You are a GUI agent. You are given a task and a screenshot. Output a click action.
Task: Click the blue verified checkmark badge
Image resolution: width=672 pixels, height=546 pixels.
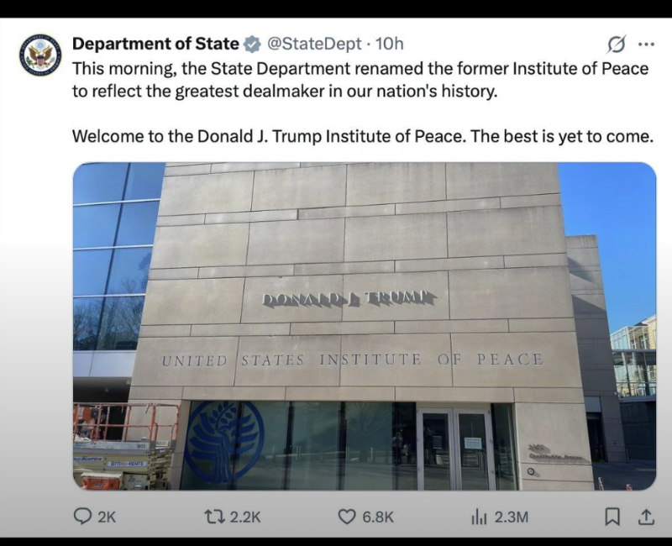tap(252, 44)
